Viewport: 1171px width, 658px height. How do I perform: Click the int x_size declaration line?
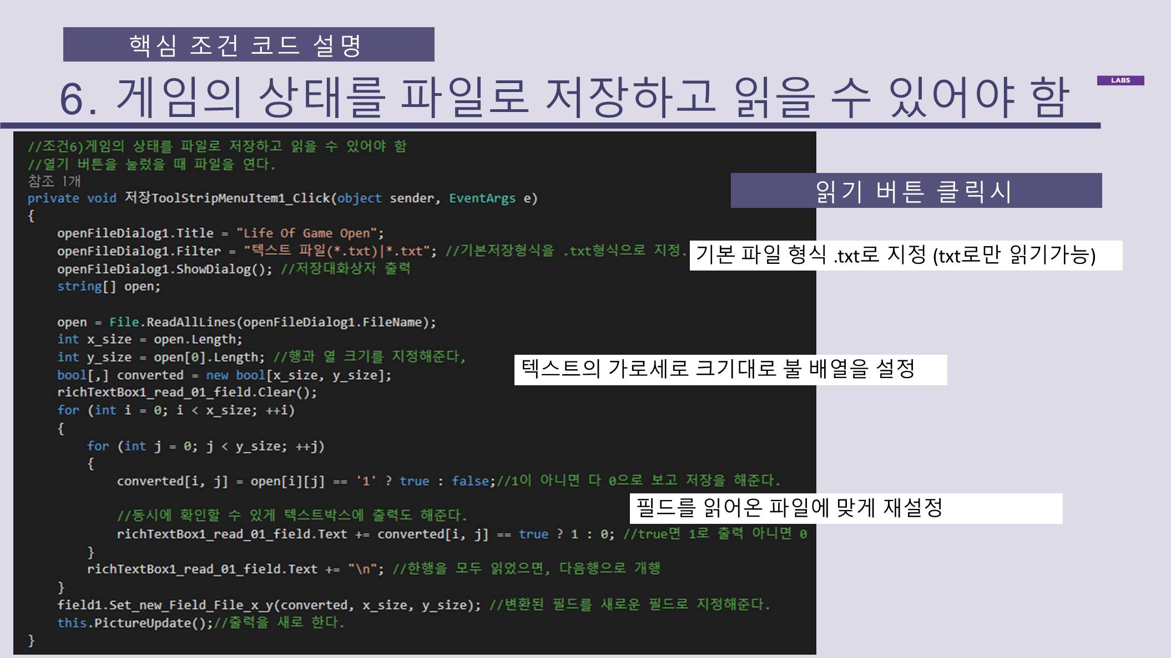pos(149,339)
